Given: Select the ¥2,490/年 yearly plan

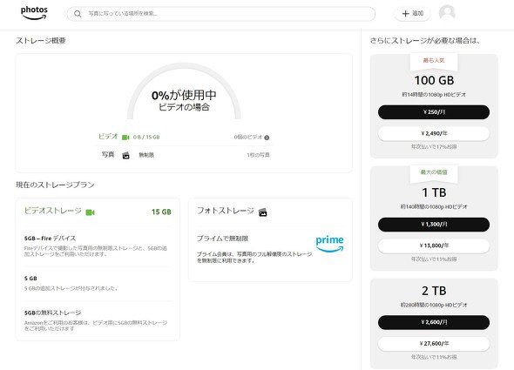Looking at the screenshot, I should [434, 133].
